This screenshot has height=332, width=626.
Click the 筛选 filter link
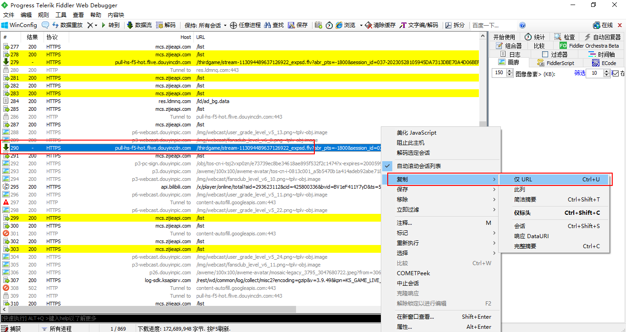pos(580,73)
